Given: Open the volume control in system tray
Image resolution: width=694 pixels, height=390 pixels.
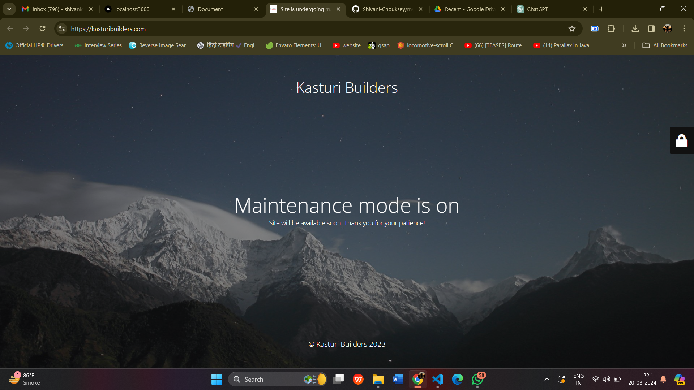Looking at the screenshot, I should [x=607, y=379].
